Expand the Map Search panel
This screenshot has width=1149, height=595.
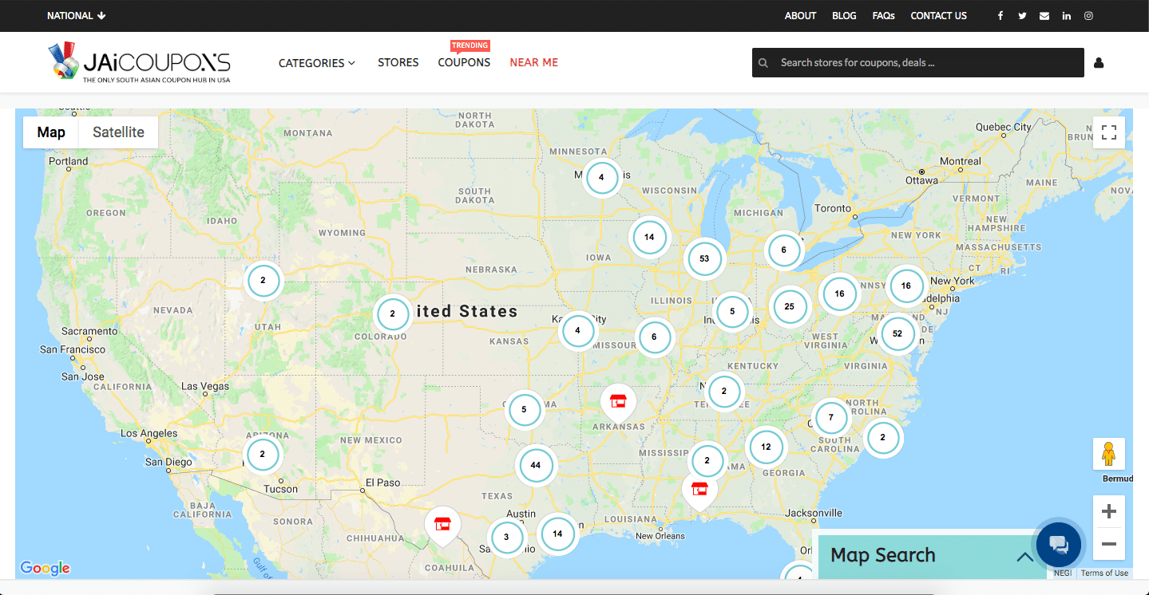pos(933,555)
